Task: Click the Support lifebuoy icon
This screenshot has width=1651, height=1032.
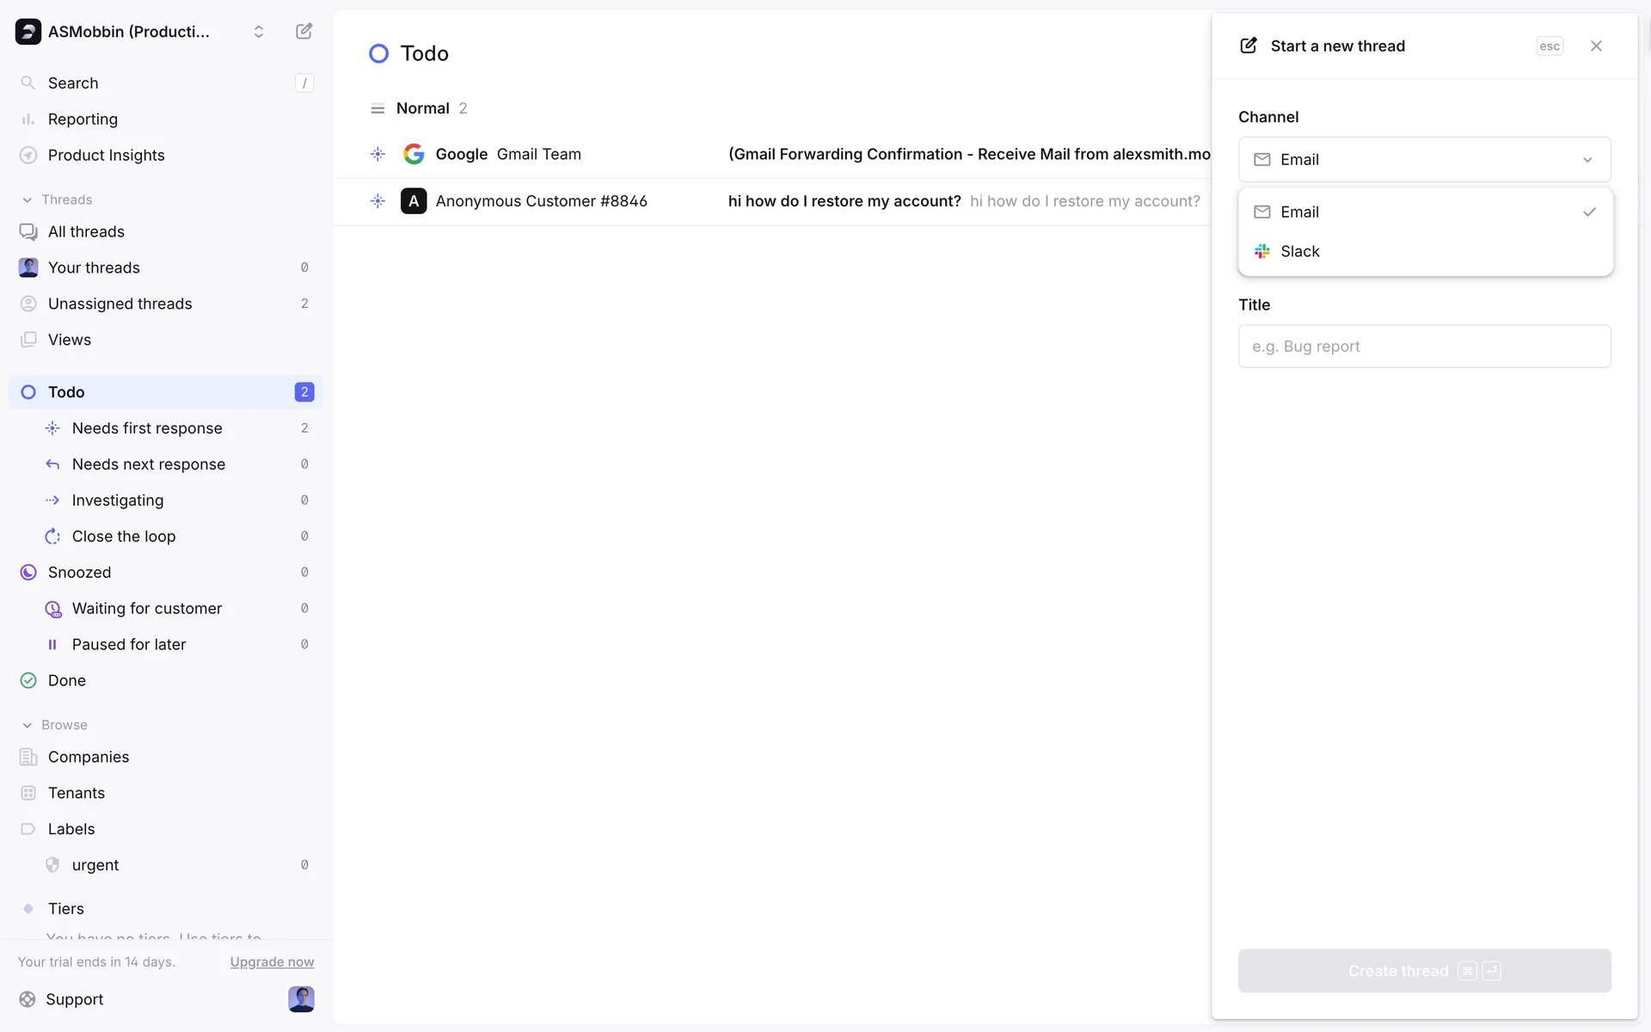Action: point(28,999)
